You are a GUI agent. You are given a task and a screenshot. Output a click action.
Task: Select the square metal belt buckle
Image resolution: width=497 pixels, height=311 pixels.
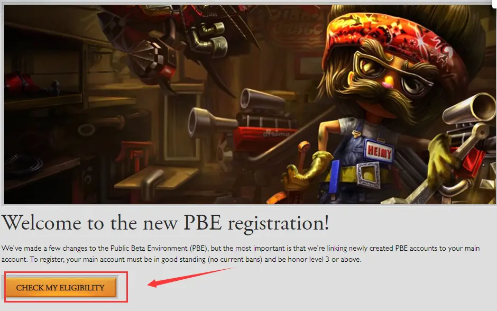(x=369, y=175)
